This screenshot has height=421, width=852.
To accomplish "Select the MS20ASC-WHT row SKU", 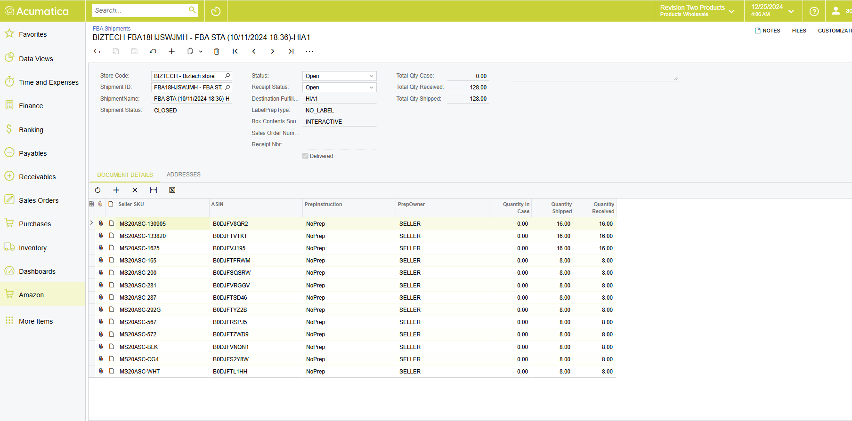I will [x=162, y=371].
